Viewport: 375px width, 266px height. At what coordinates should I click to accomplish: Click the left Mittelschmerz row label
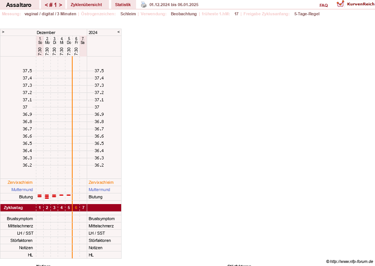pos(21,226)
